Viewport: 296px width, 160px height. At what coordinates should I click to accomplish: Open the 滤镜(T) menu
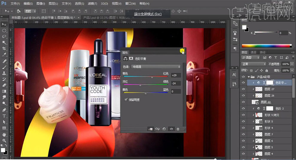tap(92, 4)
